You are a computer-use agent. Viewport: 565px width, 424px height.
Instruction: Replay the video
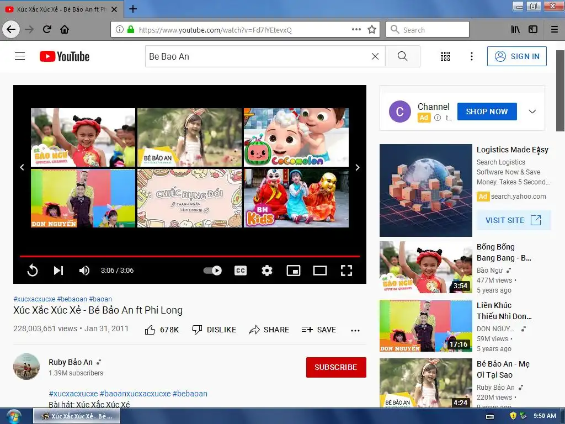coord(33,271)
